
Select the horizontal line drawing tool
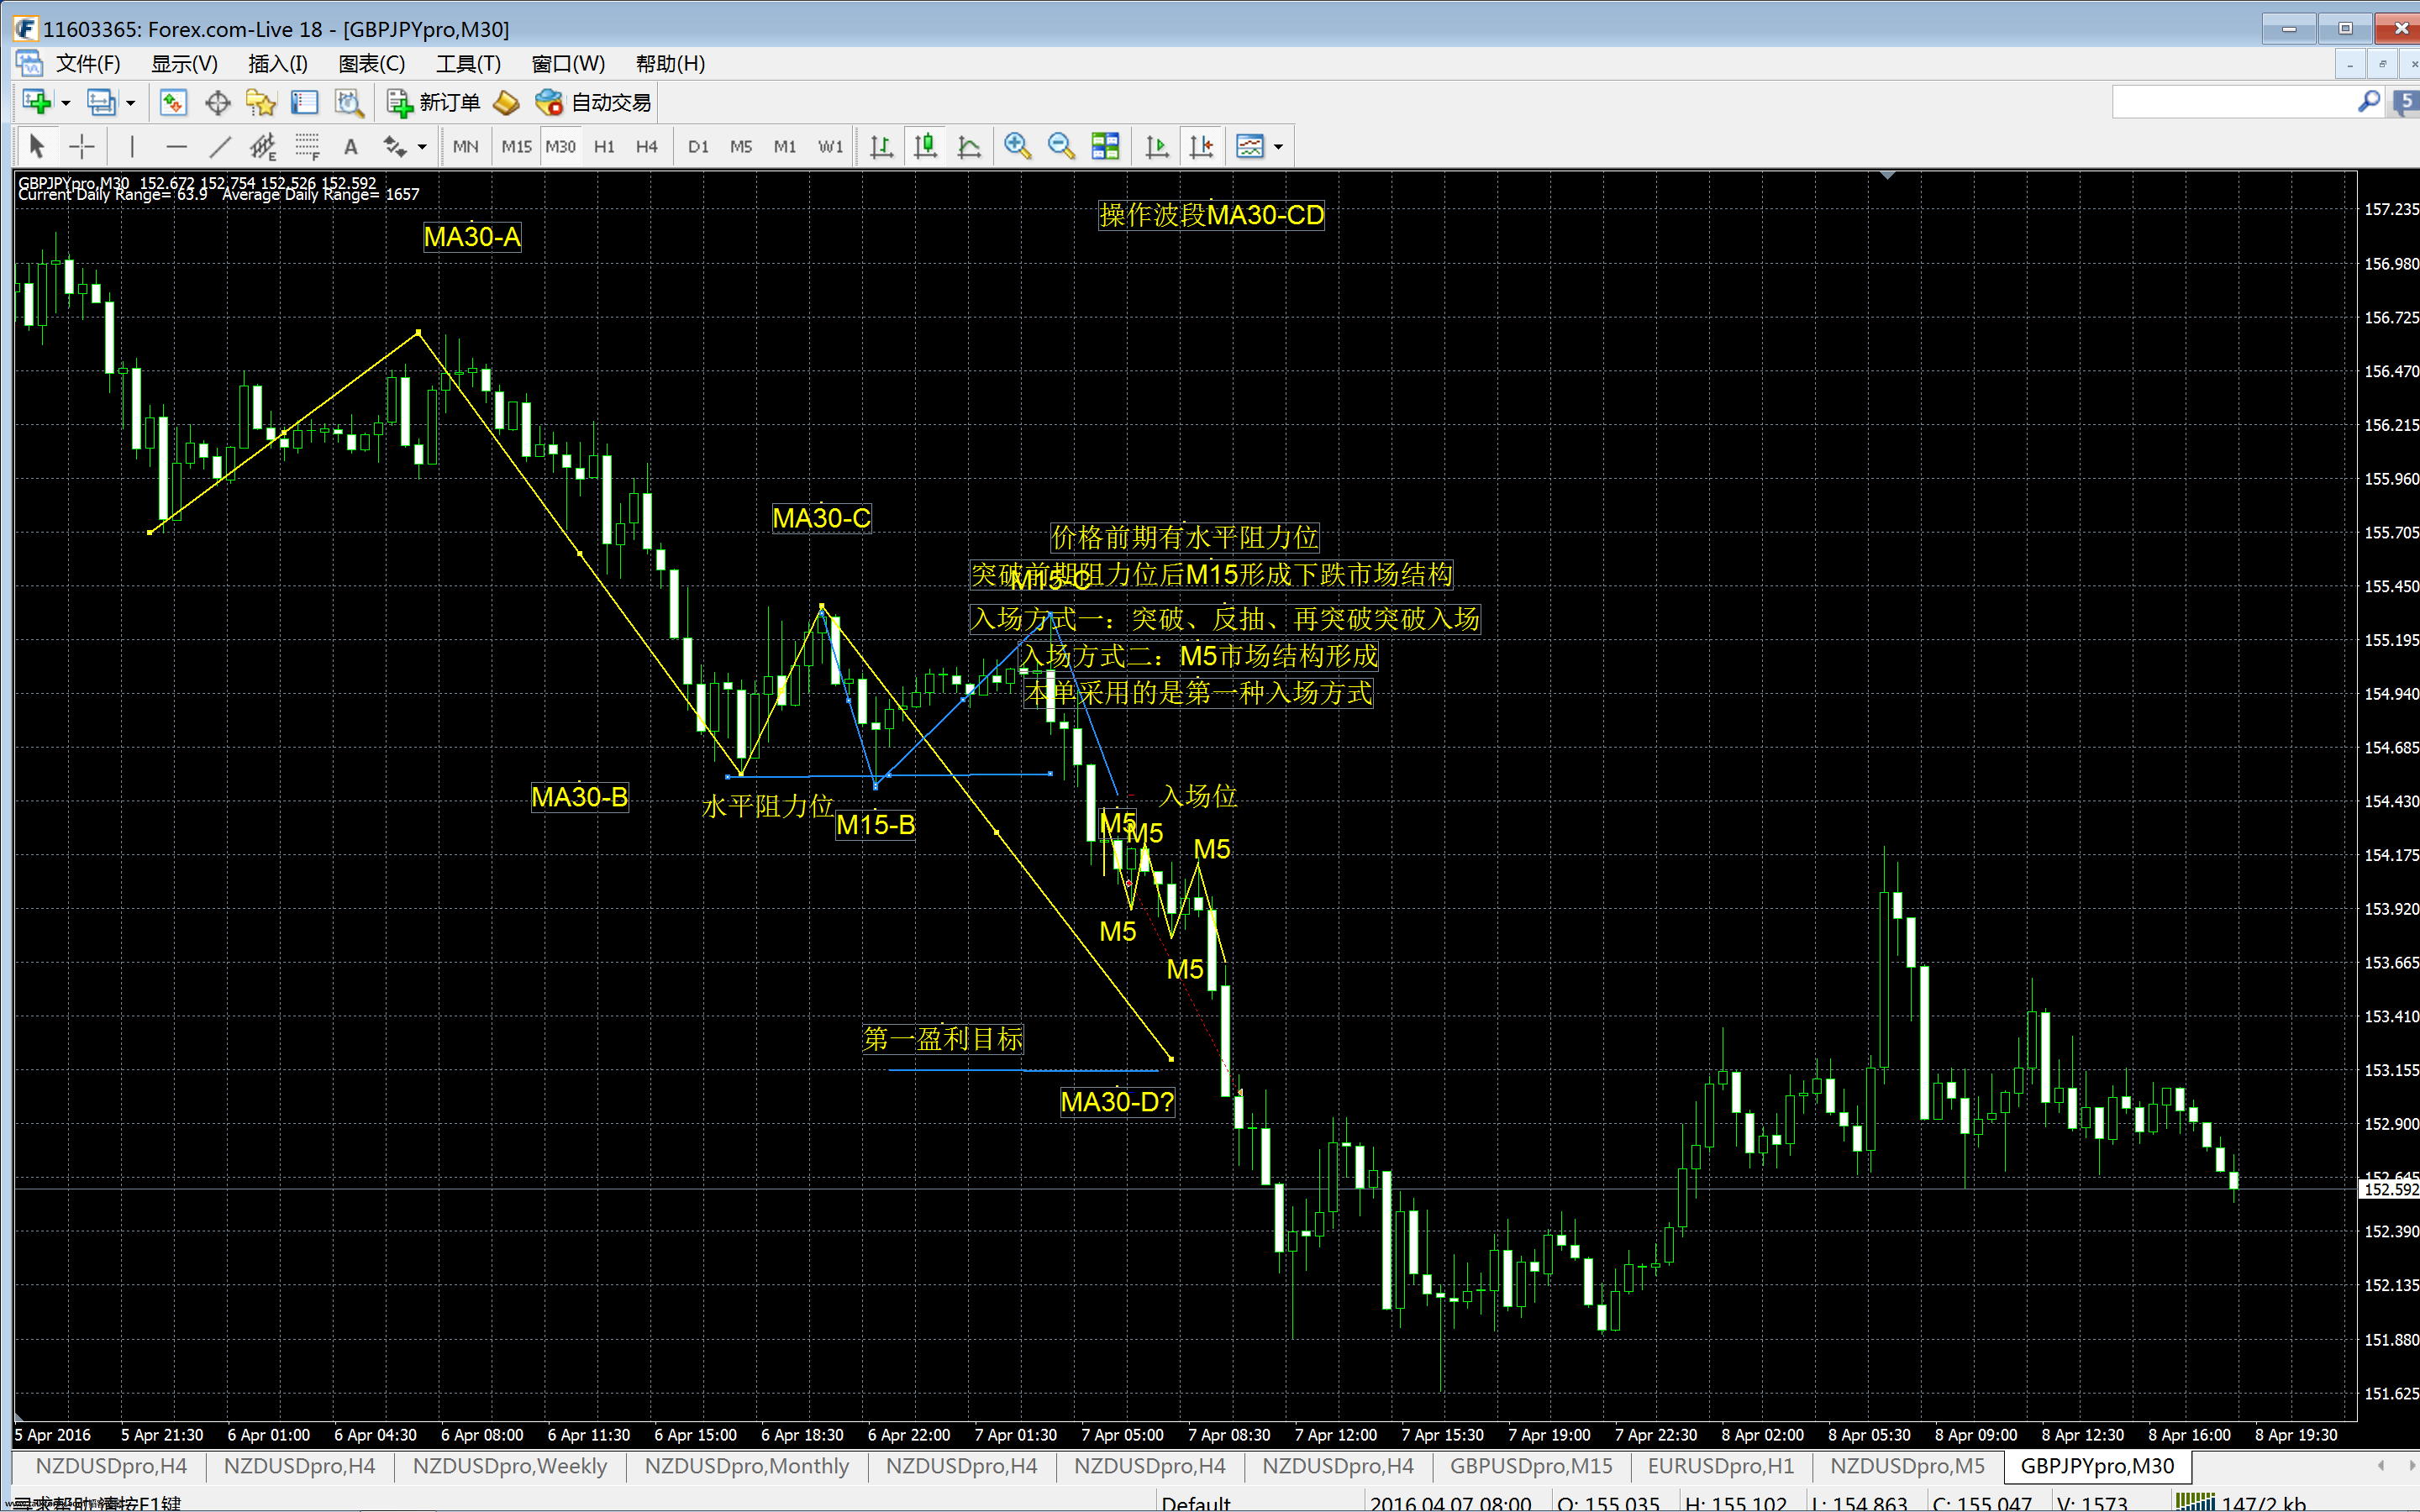pos(176,146)
